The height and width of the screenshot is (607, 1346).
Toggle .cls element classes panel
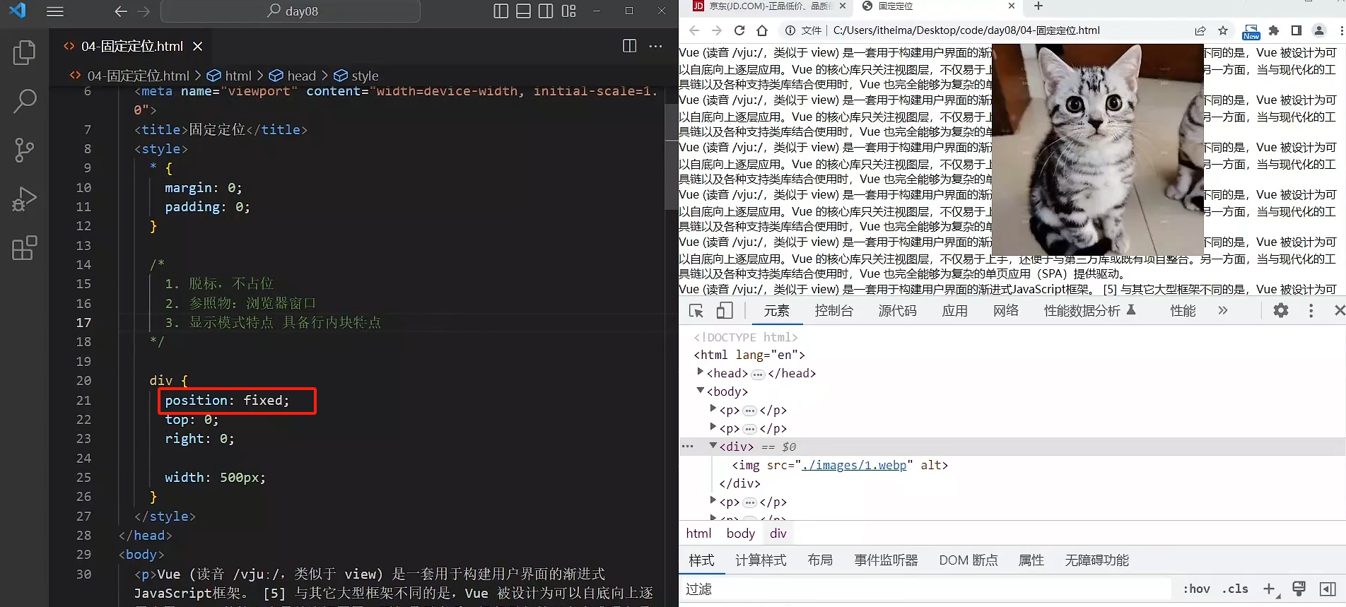tap(1235, 589)
